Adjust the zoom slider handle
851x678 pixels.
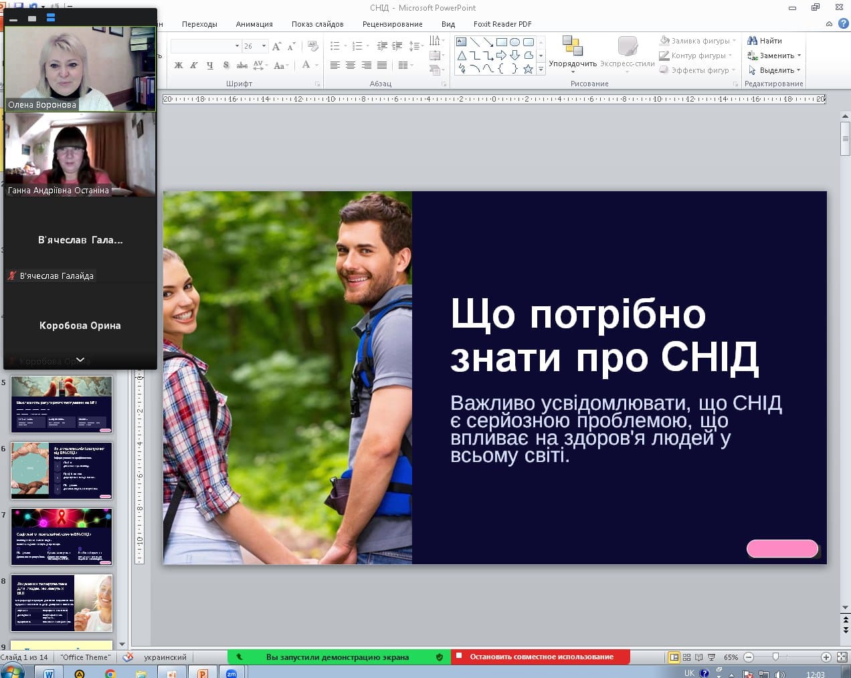point(775,657)
